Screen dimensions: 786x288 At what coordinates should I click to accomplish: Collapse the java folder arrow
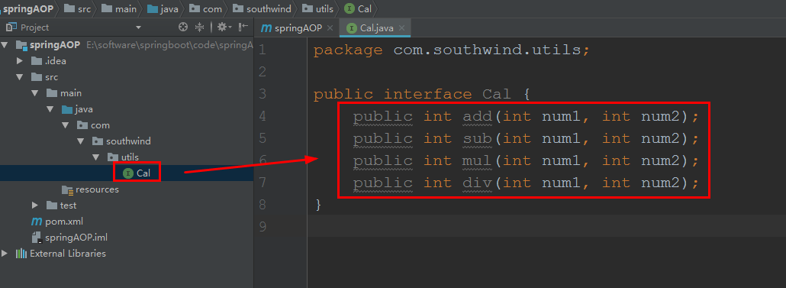click(50, 109)
